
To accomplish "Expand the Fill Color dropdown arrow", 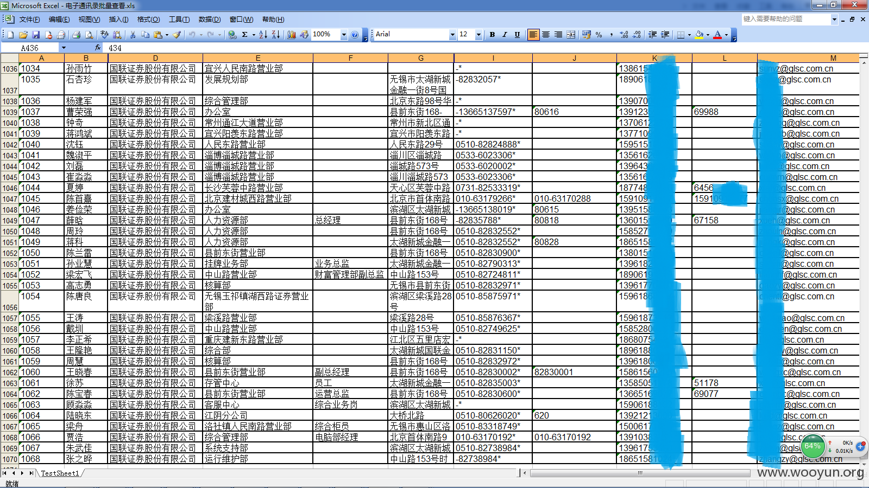I will pyautogui.click(x=708, y=35).
